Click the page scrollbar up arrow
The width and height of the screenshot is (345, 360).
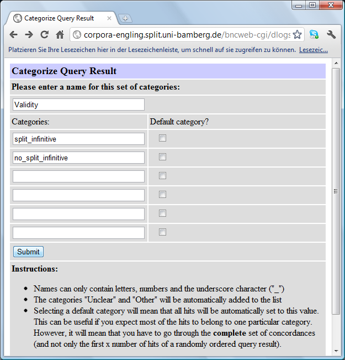pos(336,63)
